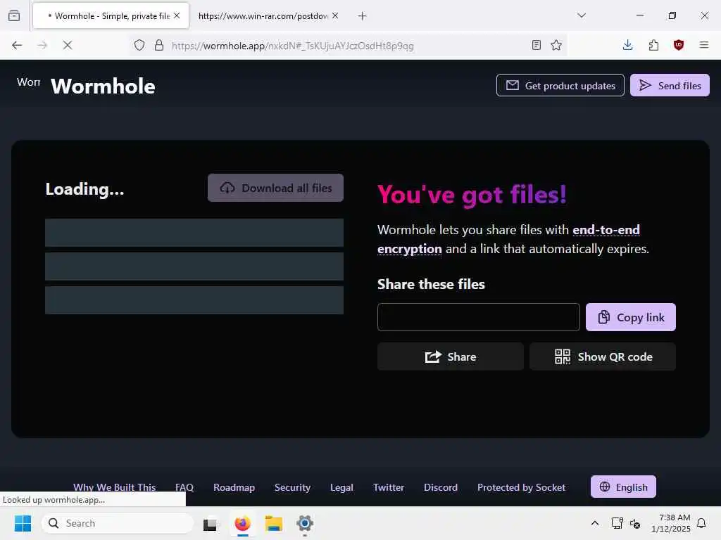This screenshot has width=721, height=540.
Task: Click the Share button
Action: 450,356
